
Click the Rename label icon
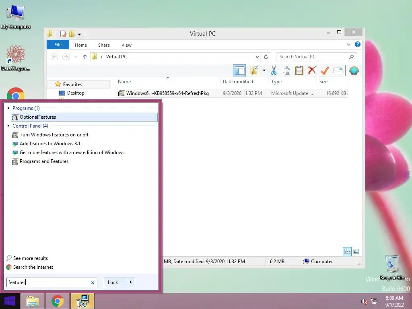tap(338, 70)
